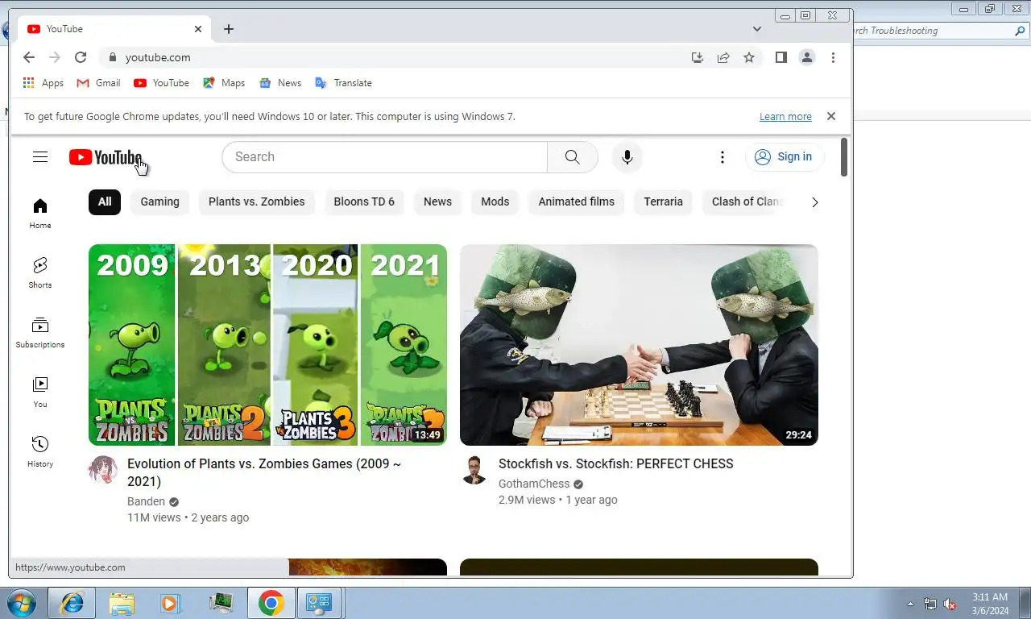
Task: Open News bookmark in bookmarks bar
Action: click(280, 83)
